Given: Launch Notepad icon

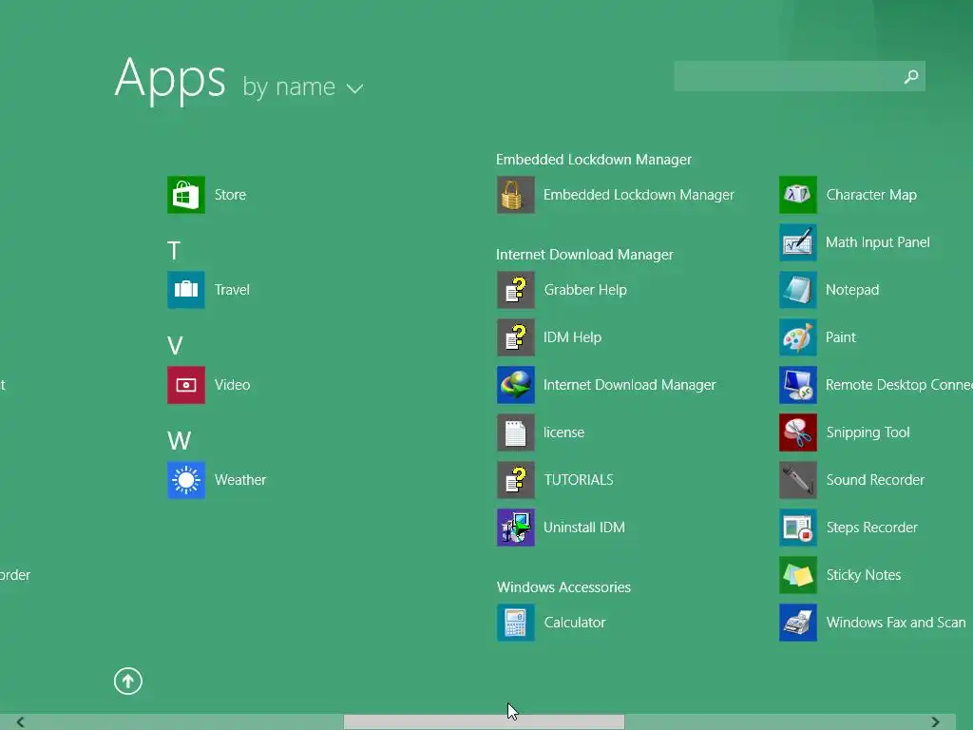Looking at the screenshot, I should click(798, 290).
